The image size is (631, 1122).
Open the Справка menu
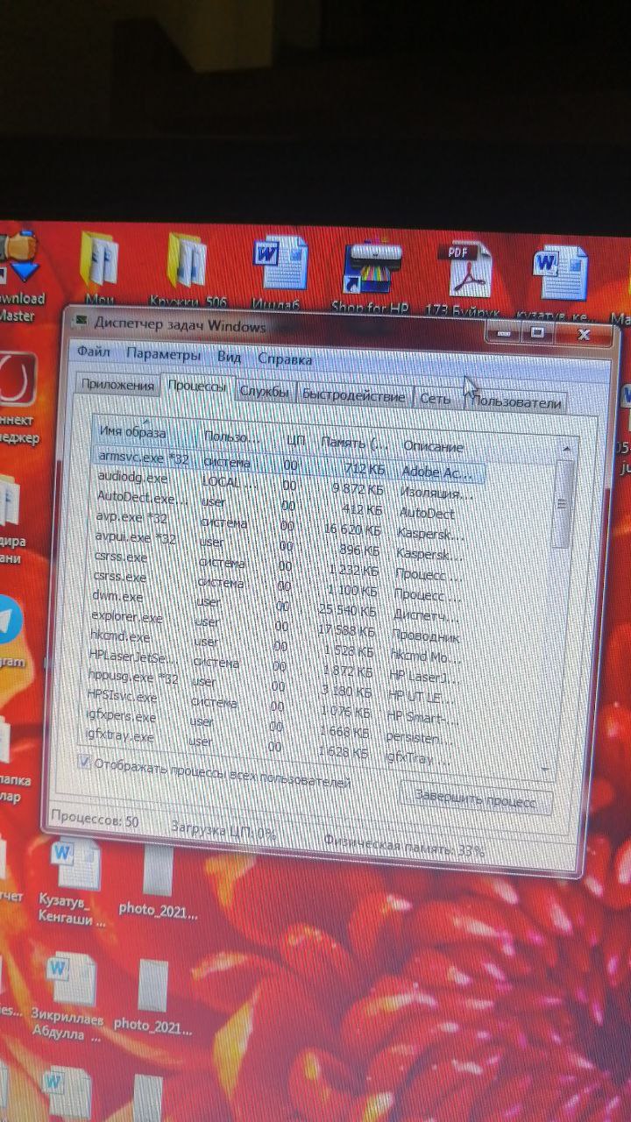tap(285, 359)
